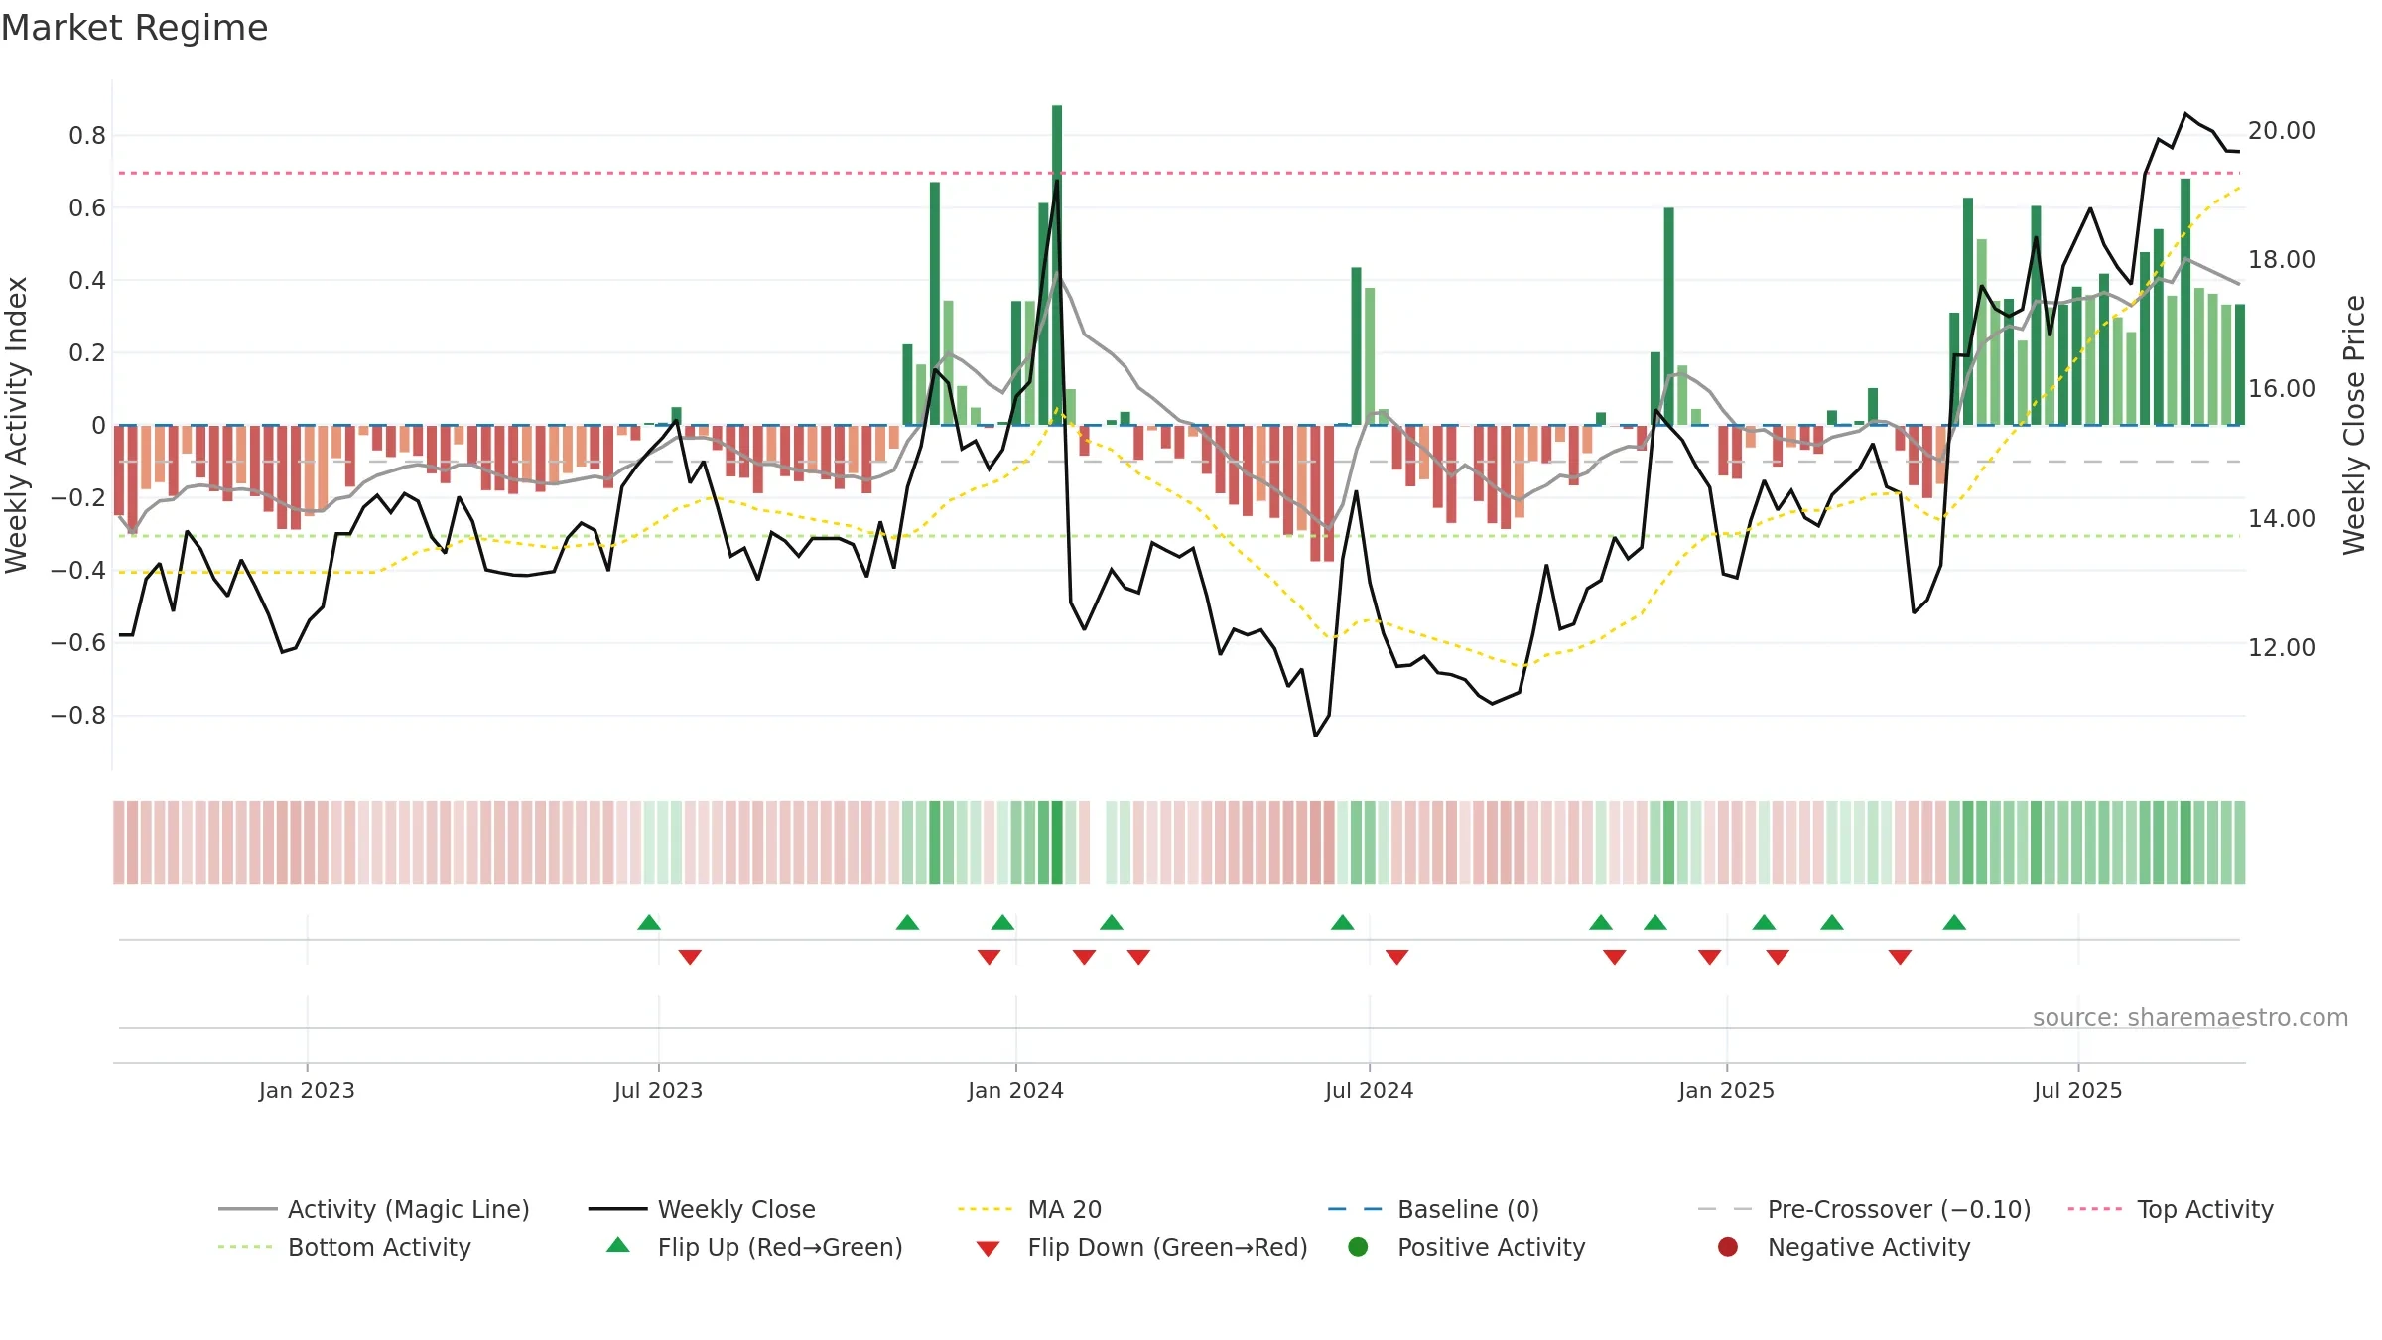Toggle the Baseline (0) legend label
The width and height of the screenshot is (2382, 1340).
pyautogui.click(x=1468, y=1209)
